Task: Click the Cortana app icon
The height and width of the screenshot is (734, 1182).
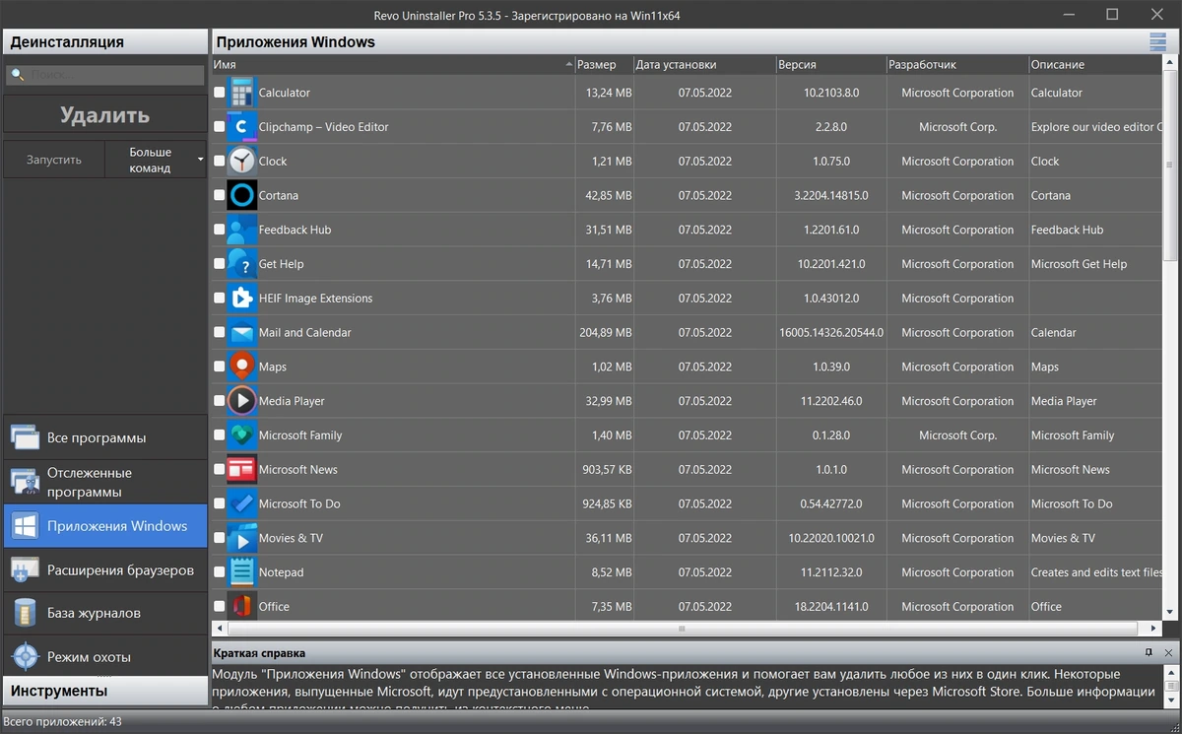Action: coord(241,195)
